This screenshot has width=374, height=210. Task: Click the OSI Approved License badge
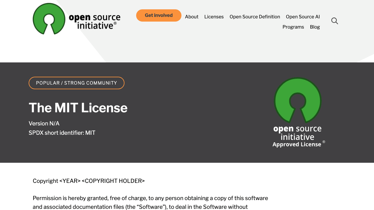pos(299,112)
